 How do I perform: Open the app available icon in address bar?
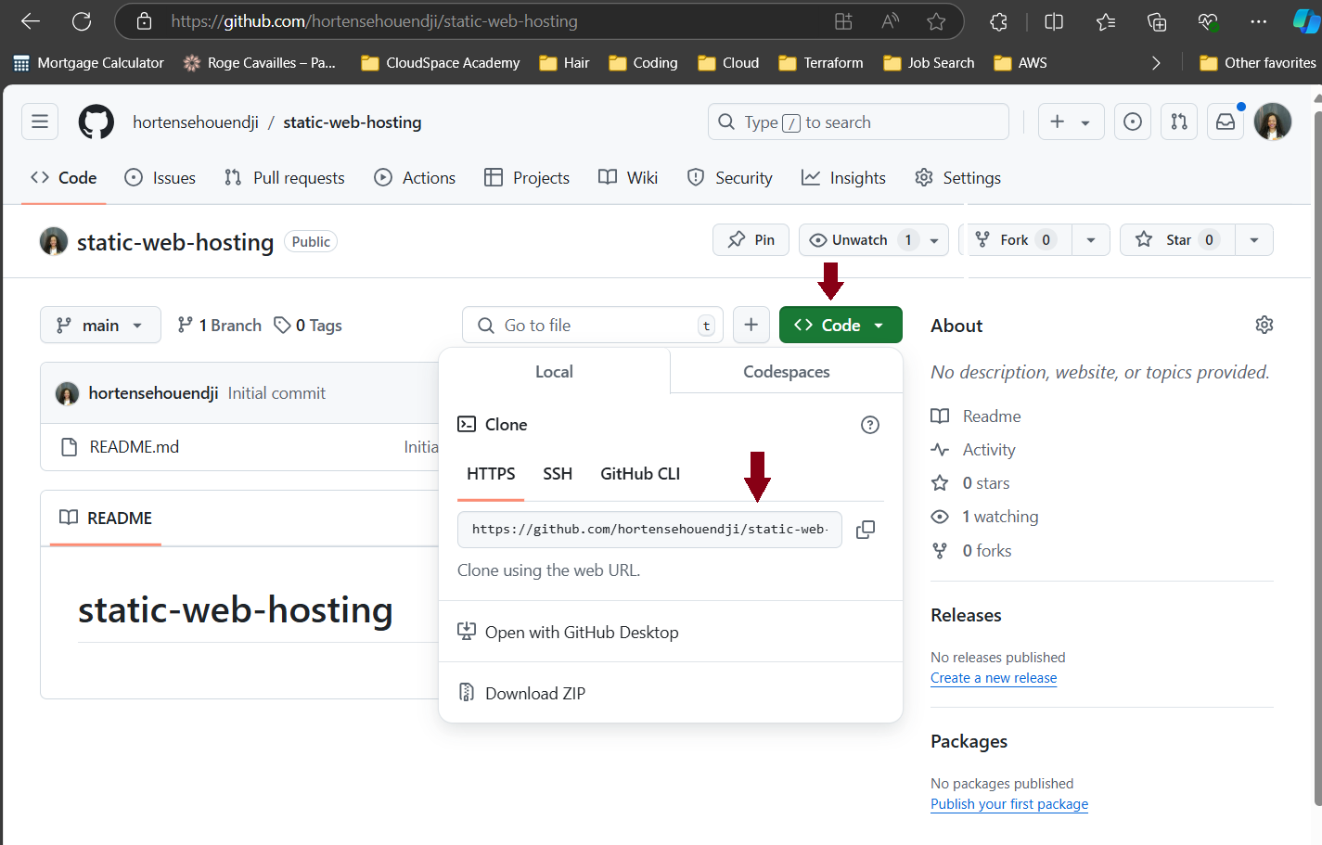point(843,21)
